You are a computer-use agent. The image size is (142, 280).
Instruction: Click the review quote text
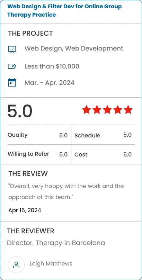66,192
